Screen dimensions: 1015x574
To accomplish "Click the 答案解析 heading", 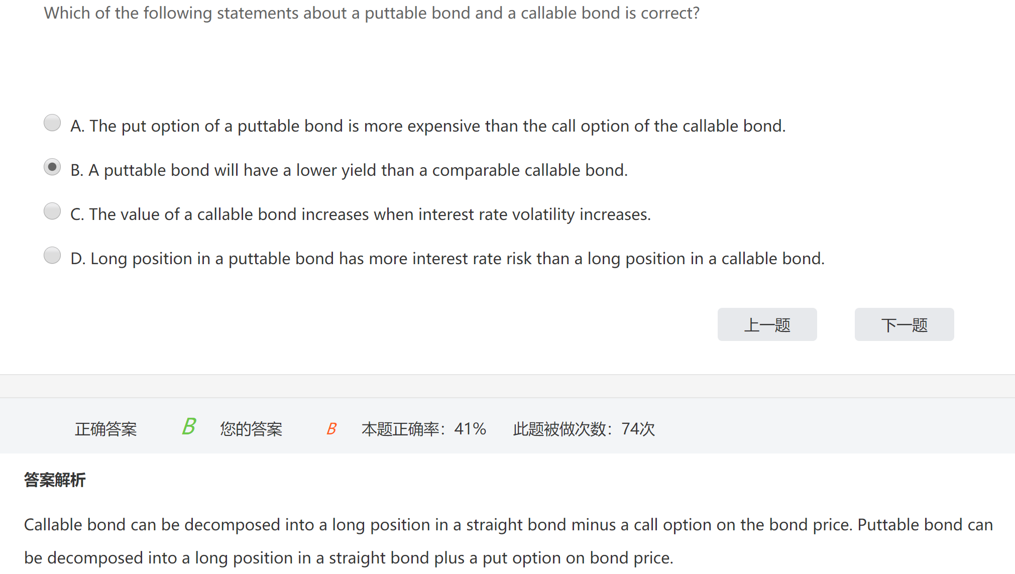I will [55, 480].
